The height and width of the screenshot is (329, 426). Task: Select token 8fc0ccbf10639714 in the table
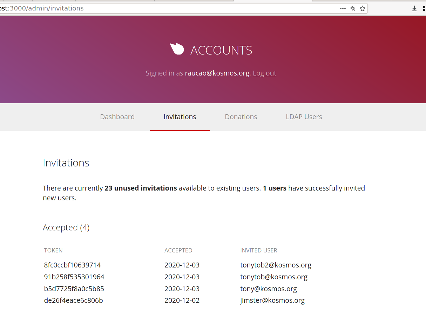[73, 265]
